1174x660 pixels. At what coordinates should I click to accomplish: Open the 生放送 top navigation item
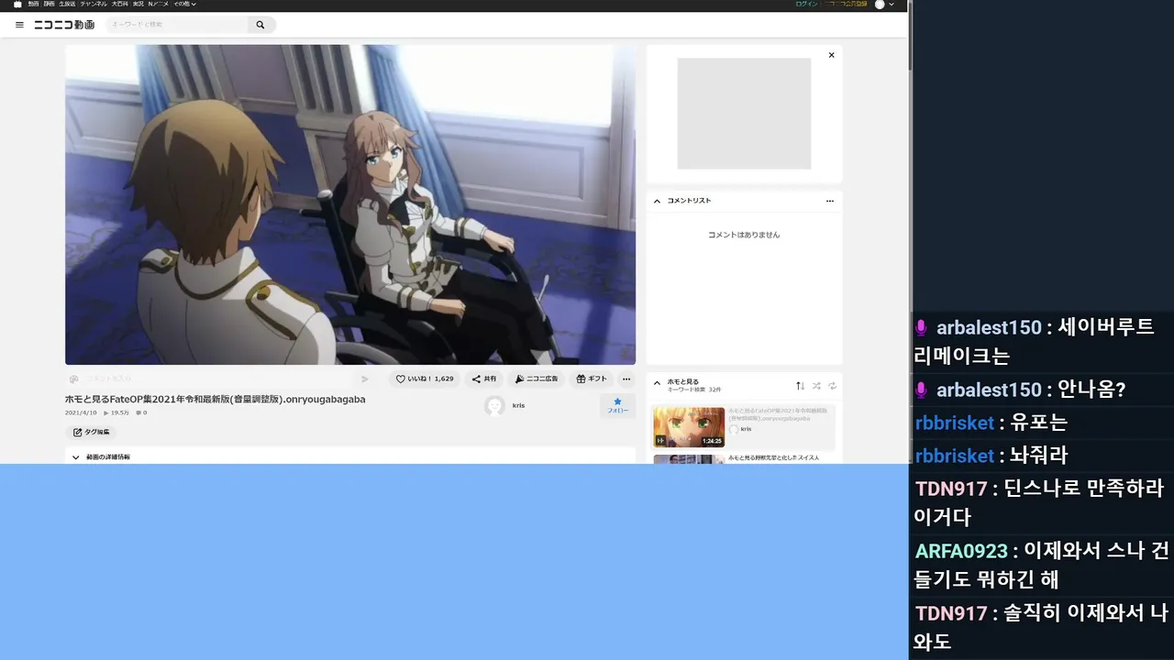click(x=67, y=5)
